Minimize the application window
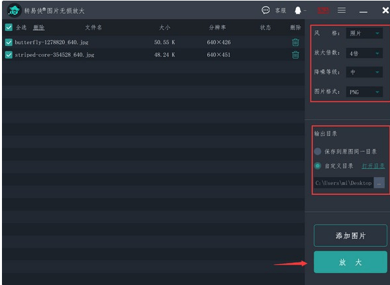Viewport: 390px width, 285px height. pos(364,12)
